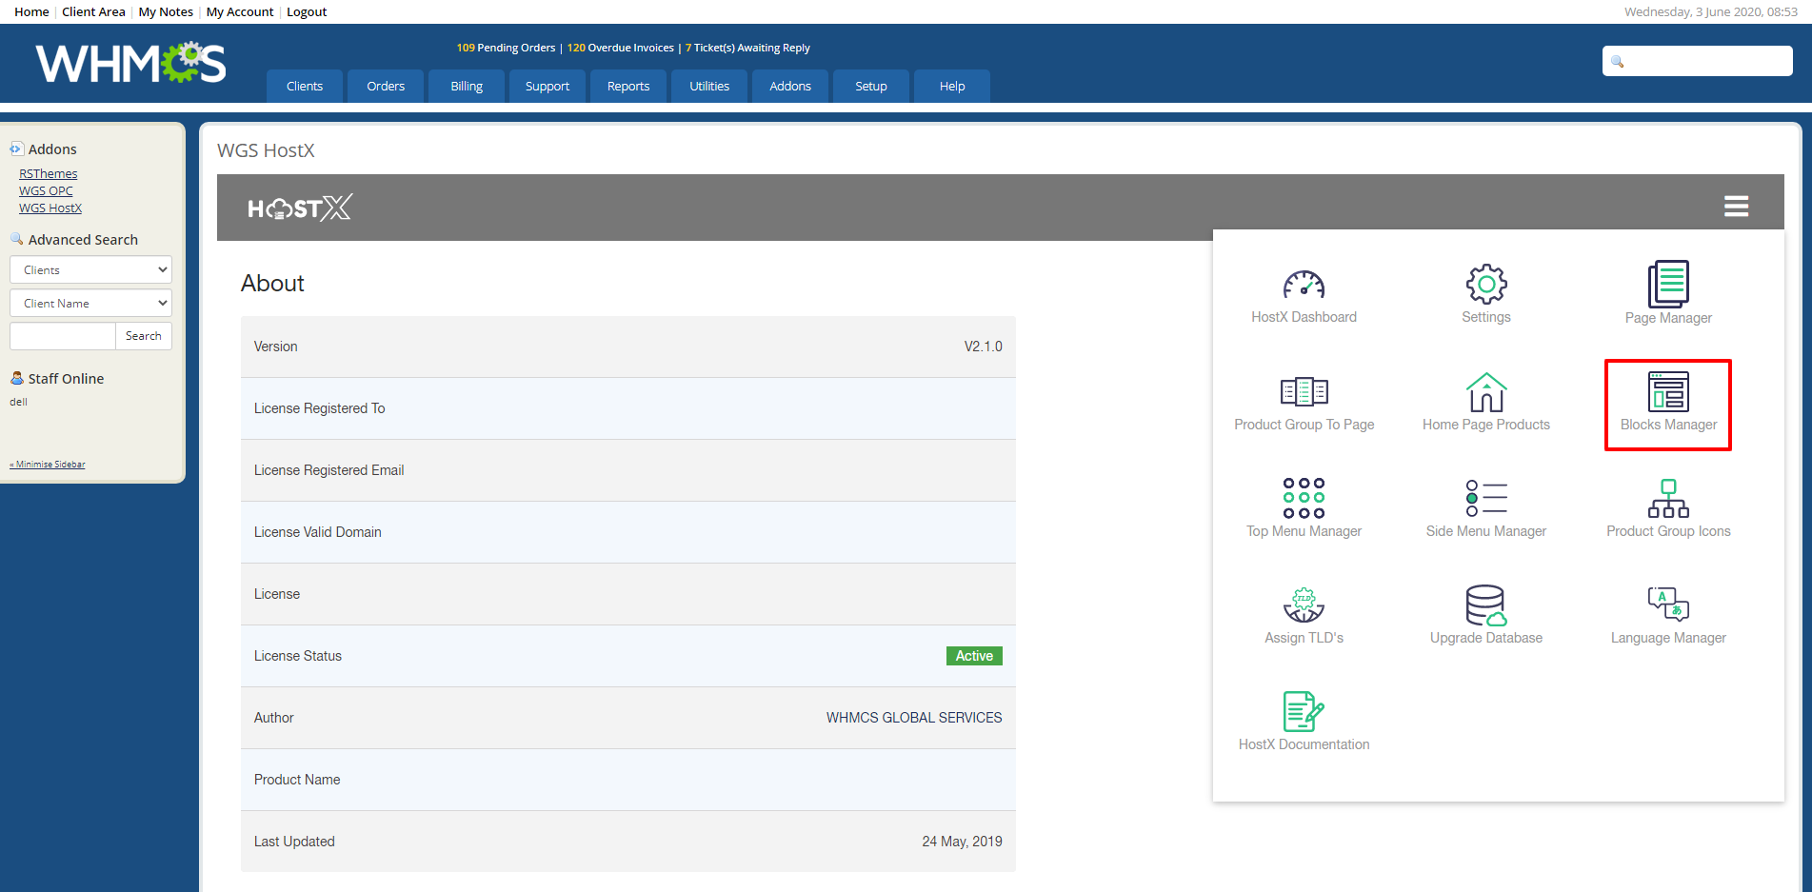This screenshot has width=1812, height=892.
Task: Expand the Clients search type dropdown
Action: pos(90,270)
